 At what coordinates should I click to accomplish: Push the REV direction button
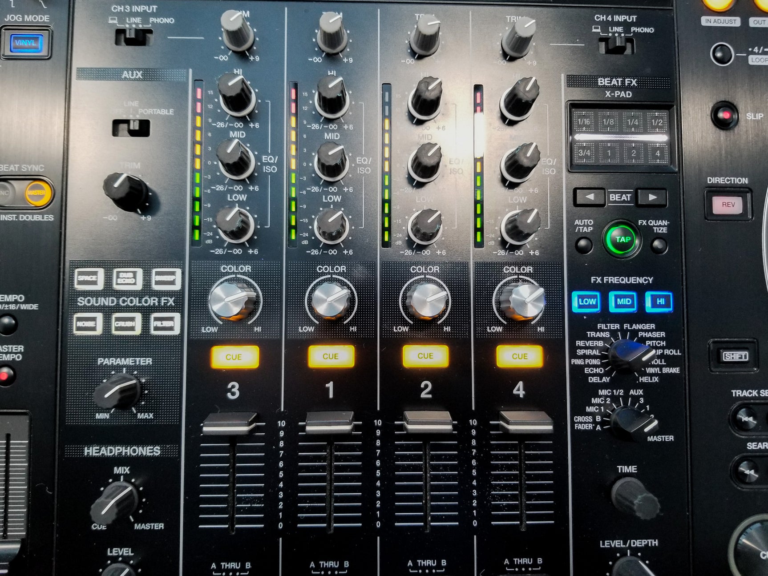(x=728, y=205)
